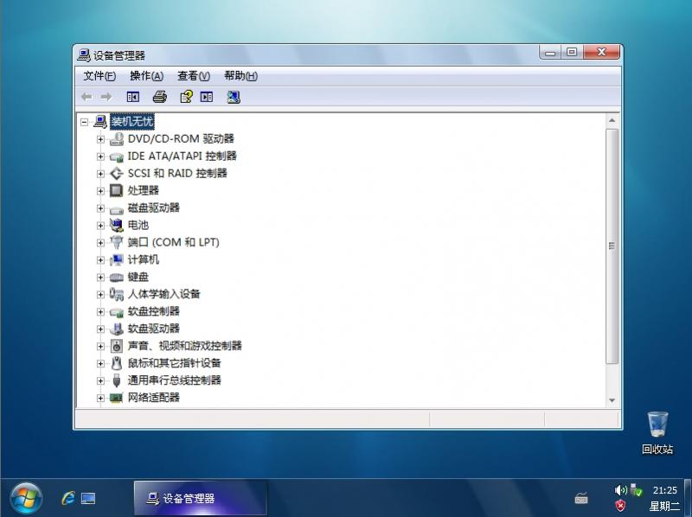Click the battery icon next to 电池
Screen dimensions: 692x517
pos(117,226)
